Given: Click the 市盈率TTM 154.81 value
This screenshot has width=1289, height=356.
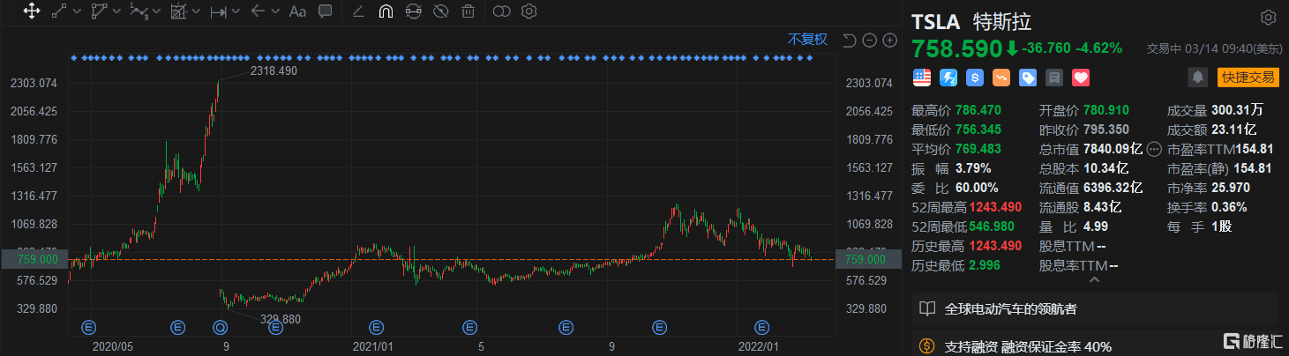Looking at the screenshot, I should [x=1254, y=149].
